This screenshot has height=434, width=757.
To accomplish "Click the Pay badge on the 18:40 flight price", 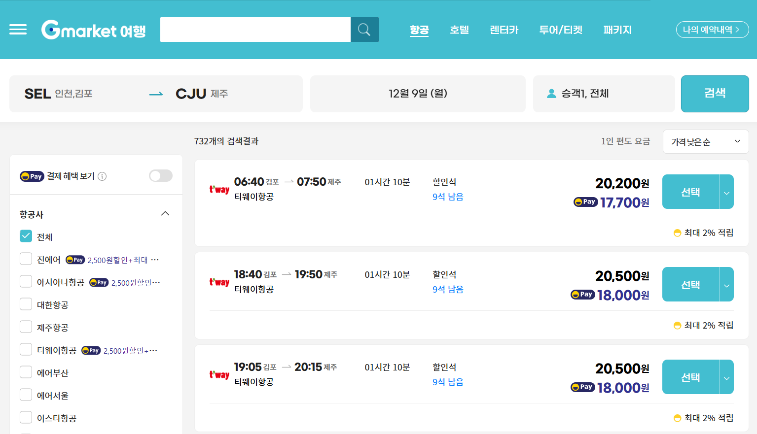I will coord(582,295).
